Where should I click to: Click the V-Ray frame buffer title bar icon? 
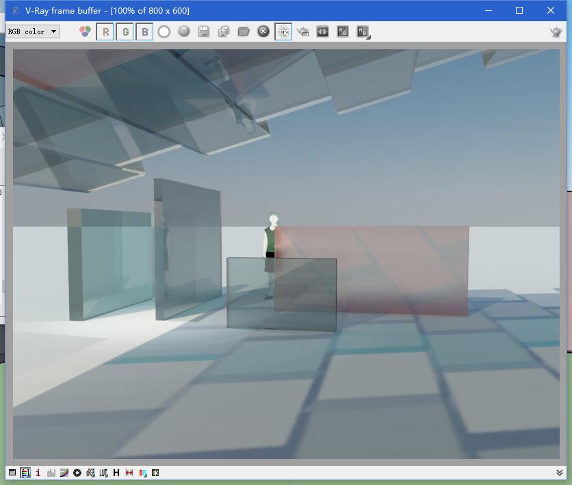(x=15, y=10)
